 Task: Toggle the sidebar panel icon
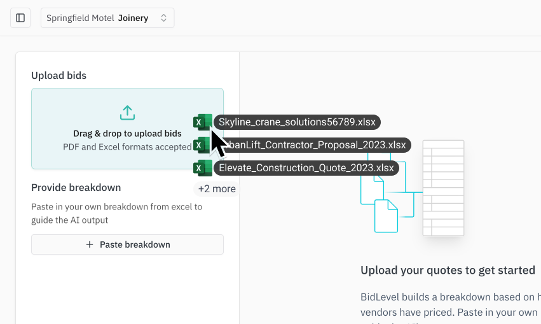click(20, 18)
